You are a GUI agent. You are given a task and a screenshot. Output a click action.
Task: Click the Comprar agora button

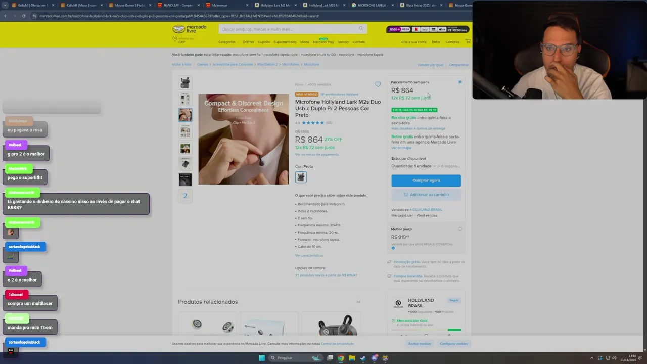tap(426, 180)
